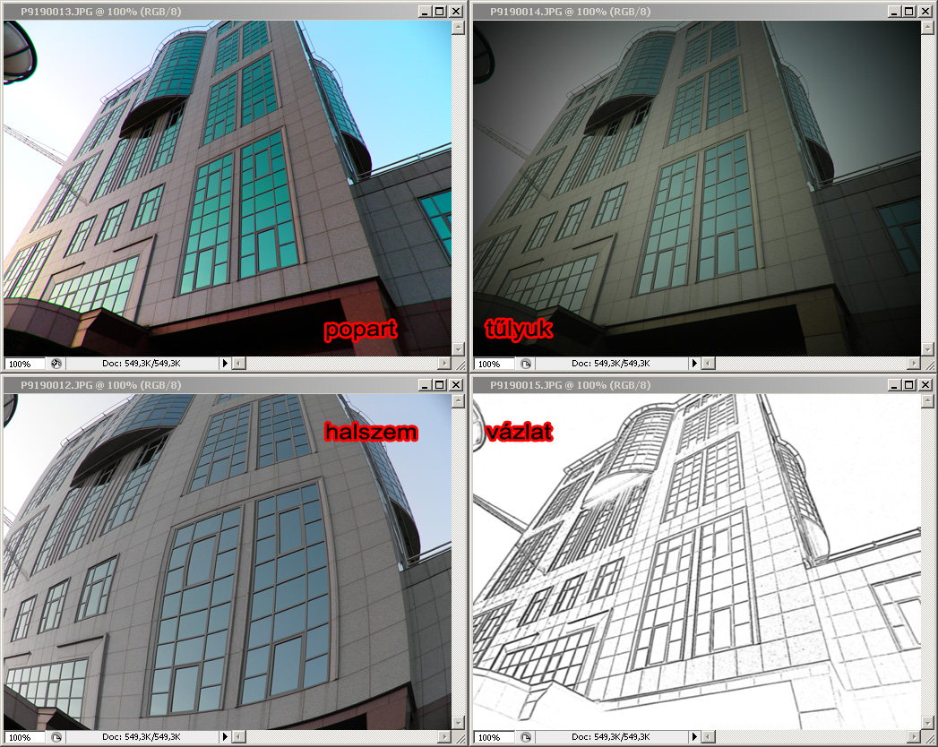Click the status icon in P9190012.JPG window
Image resolution: width=938 pixels, height=747 pixels.
tap(56, 737)
